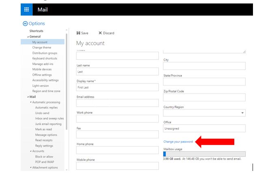Collapse the General section in sidebar
This screenshot has height=175, width=268.
pyautogui.click(x=28, y=37)
